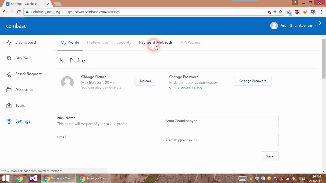Switch to the Security tab
The image size is (326, 183).
tap(124, 42)
